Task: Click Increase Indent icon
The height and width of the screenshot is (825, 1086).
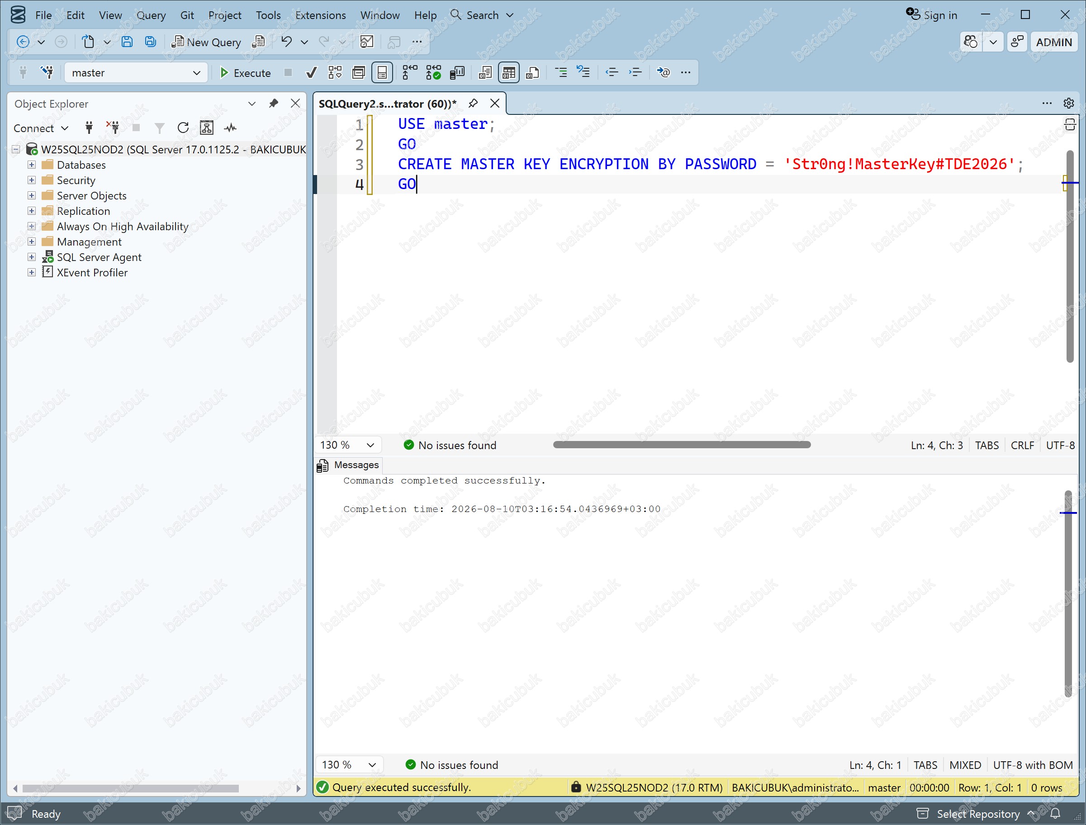Action: pyautogui.click(x=635, y=73)
